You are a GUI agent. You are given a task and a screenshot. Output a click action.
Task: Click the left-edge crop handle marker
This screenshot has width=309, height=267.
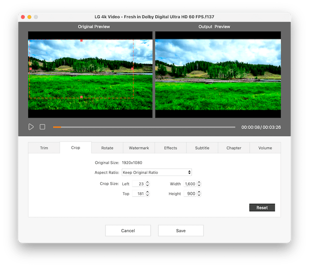(30, 69)
